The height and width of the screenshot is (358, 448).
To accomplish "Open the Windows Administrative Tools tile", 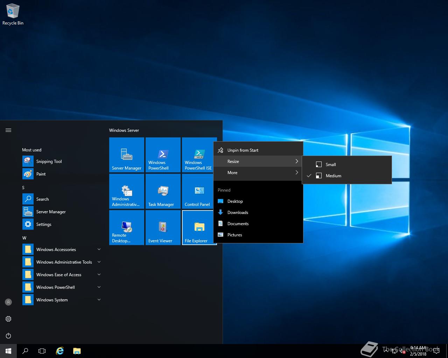I will tap(127, 191).
